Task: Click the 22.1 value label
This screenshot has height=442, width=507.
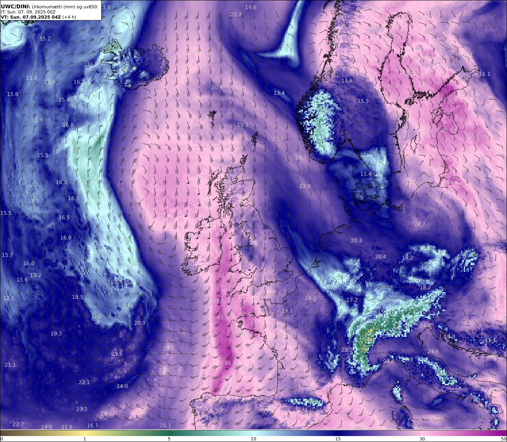Action: 84,383
